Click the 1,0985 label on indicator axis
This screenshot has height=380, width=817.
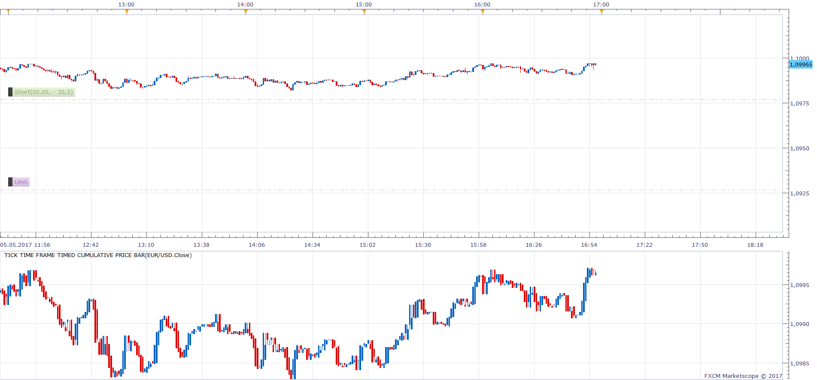[800, 364]
